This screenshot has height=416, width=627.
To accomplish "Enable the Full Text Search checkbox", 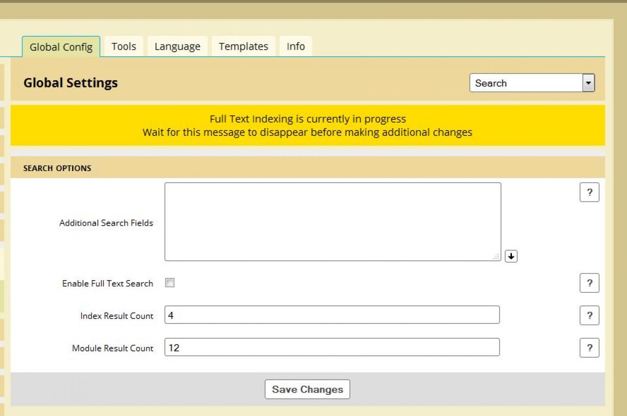I will pyautogui.click(x=170, y=283).
